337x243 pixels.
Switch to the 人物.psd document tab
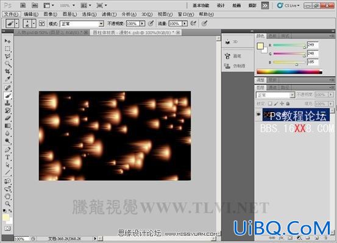pos(52,32)
